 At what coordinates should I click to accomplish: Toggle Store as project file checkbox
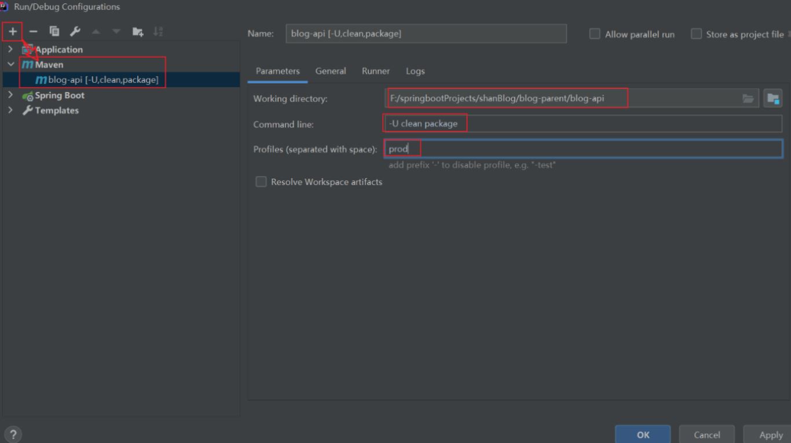coord(696,34)
